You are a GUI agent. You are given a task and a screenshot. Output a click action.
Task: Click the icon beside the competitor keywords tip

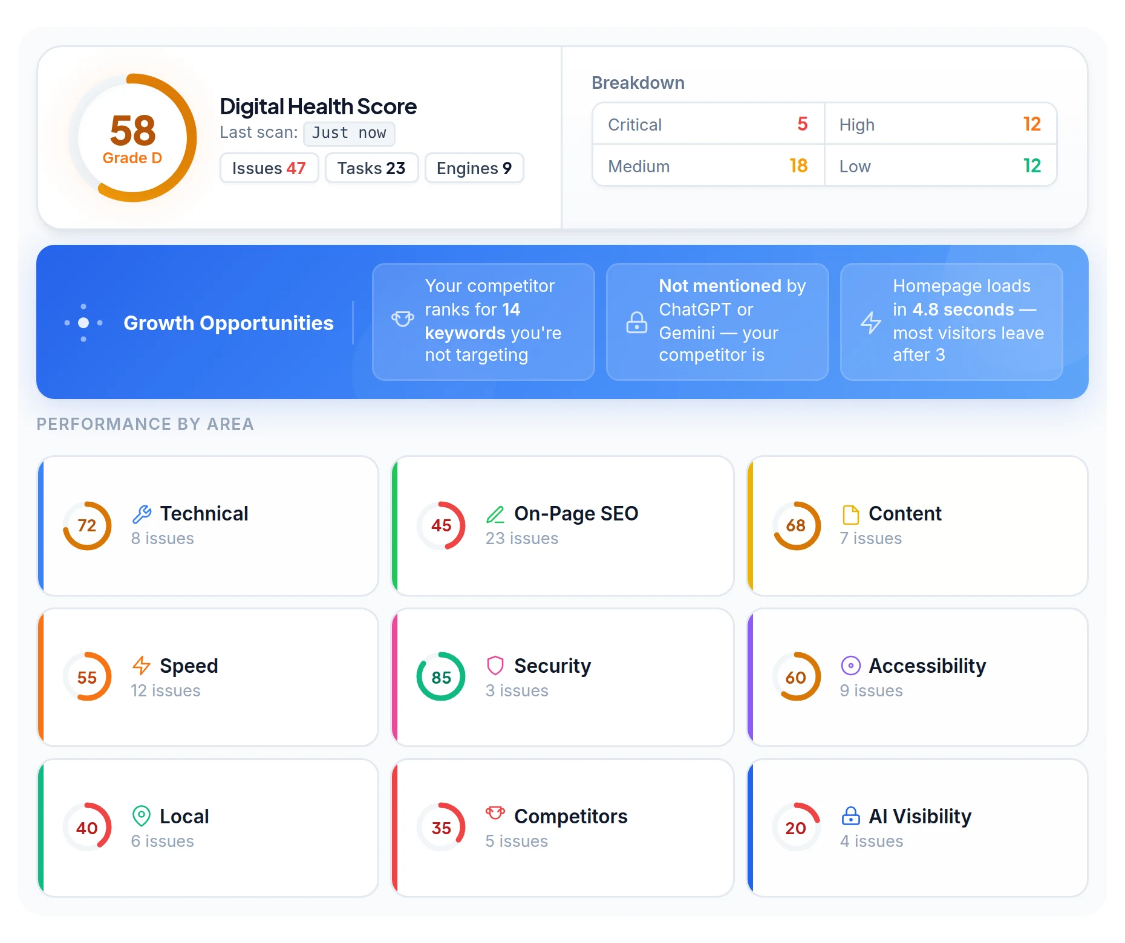[x=402, y=319]
